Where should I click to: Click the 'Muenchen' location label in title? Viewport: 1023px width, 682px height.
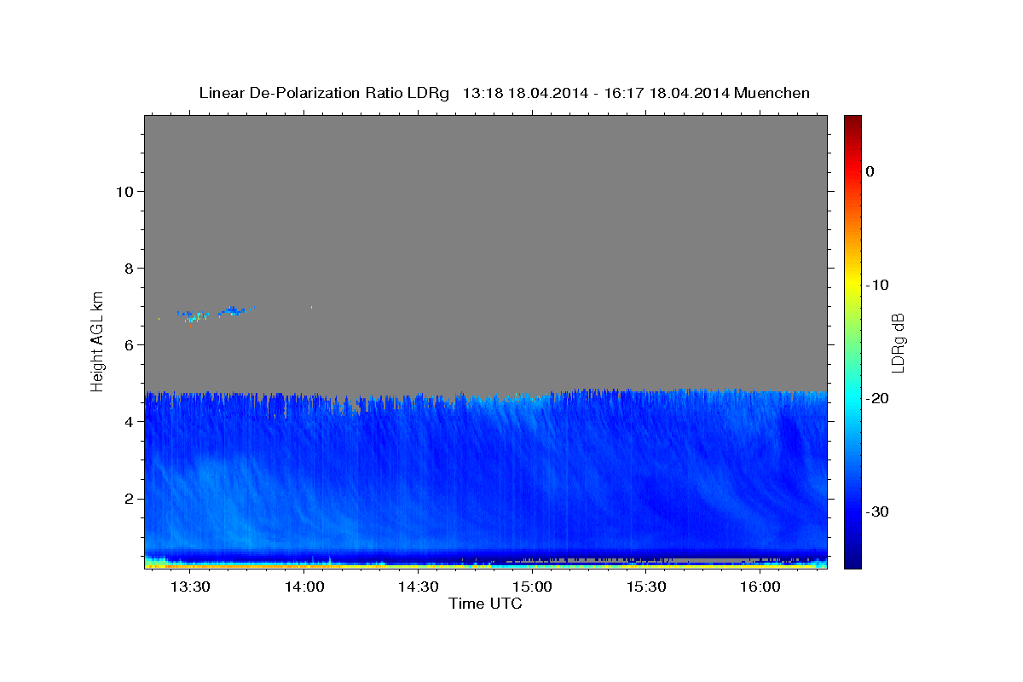(772, 93)
